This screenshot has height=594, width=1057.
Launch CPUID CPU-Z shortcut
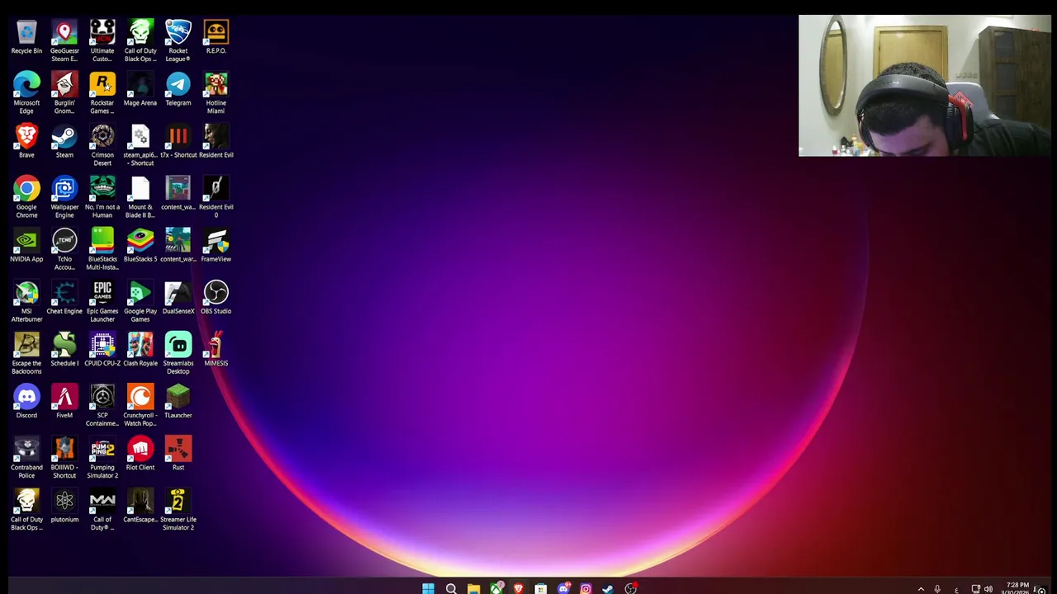102,350
